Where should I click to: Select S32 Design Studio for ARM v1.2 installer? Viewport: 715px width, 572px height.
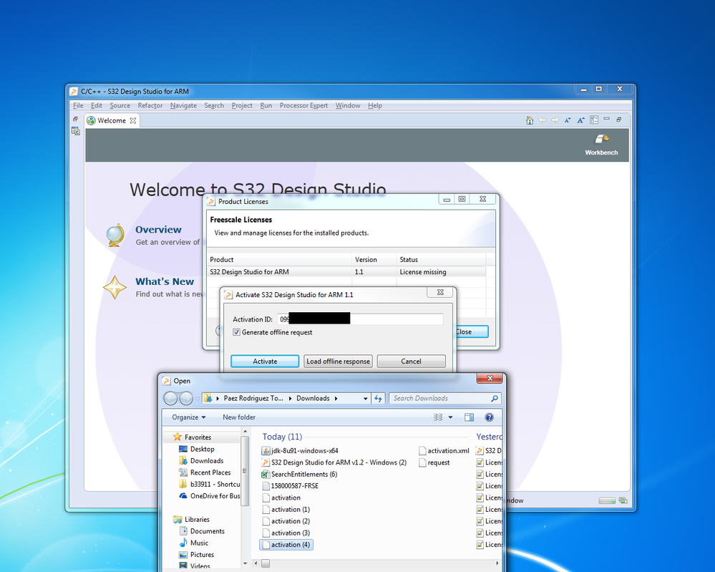[334, 462]
